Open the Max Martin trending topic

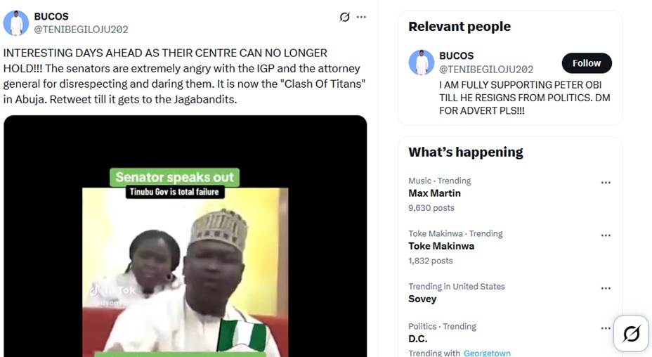click(434, 193)
